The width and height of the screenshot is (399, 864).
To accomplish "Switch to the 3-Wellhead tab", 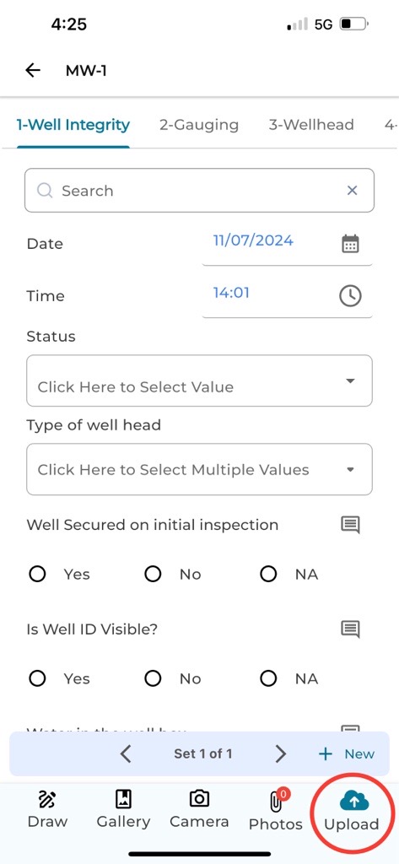I will 310,125.
